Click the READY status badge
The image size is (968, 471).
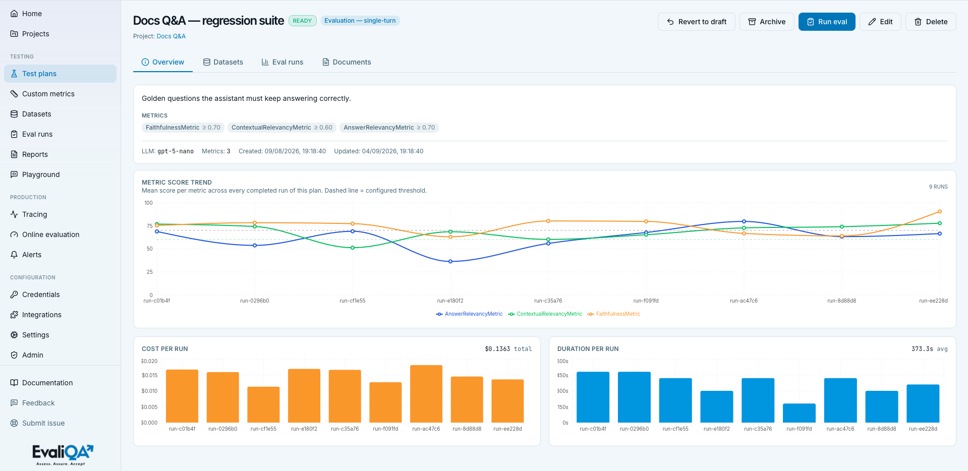[x=302, y=21]
